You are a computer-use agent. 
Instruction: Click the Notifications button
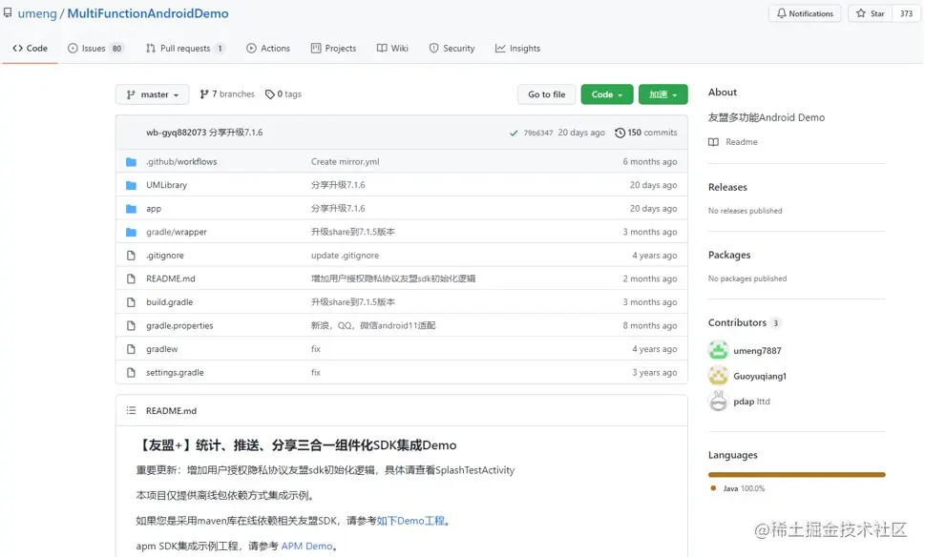(806, 13)
